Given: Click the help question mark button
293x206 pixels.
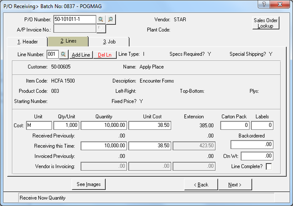Looking at the screenshot, I should (x=264, y=4).
